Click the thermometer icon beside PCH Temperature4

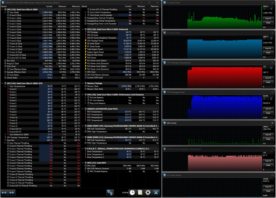coord(86,120)
